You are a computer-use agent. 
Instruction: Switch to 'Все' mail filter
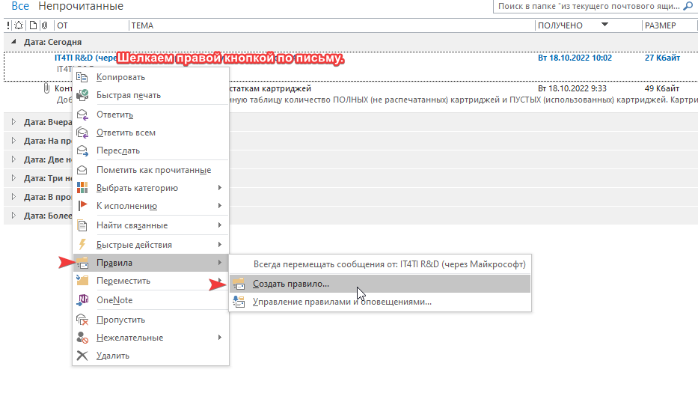(20, 7)
